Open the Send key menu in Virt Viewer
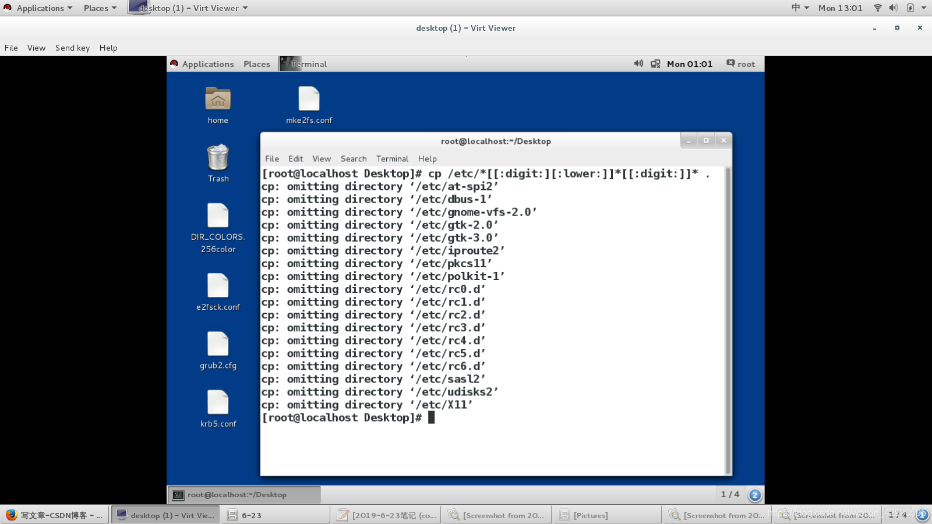932x524 pixels. click(72, 48)
